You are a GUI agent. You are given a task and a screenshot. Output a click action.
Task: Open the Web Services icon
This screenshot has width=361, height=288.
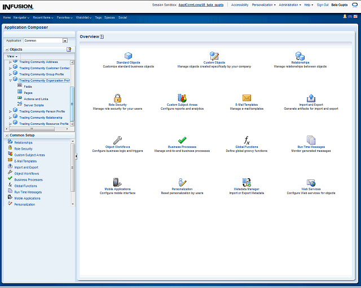311,182
